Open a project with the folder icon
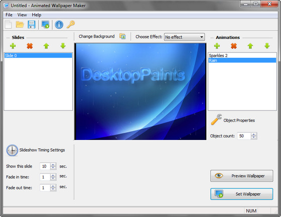The image size is (281, 217). coord(20,24)
